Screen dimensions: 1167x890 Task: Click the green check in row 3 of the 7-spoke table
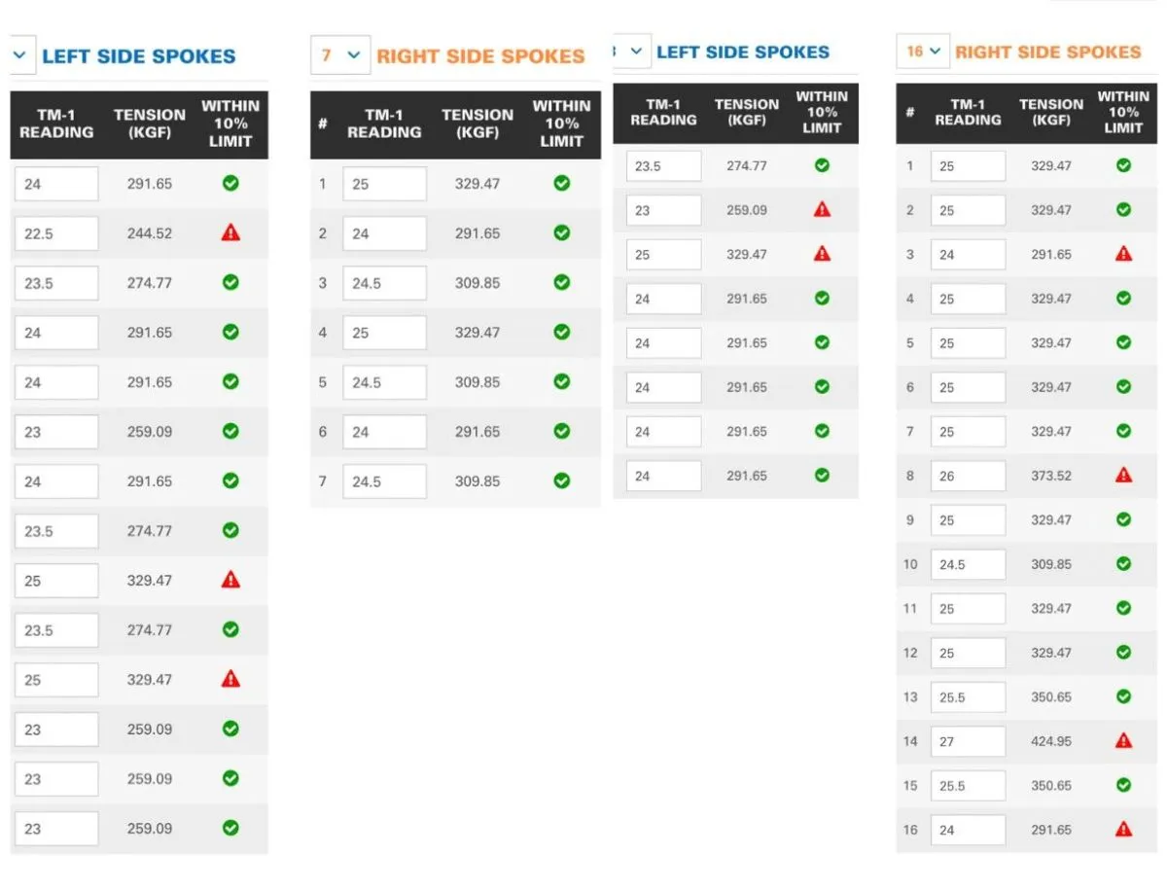pos(561,282)
